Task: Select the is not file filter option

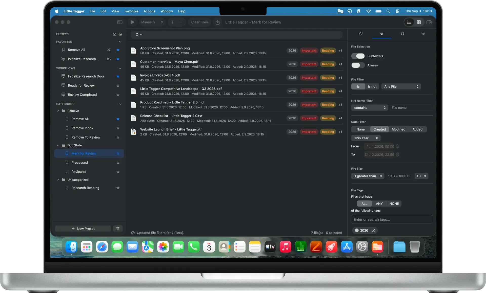Action: [x=372, y=86]
